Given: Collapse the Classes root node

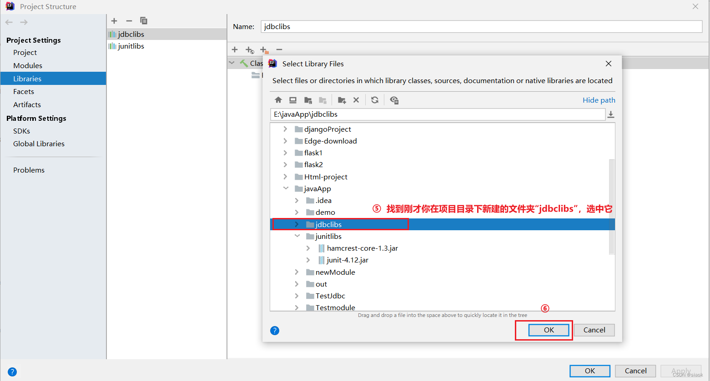Looking at the screenshot, I should 232,63.
